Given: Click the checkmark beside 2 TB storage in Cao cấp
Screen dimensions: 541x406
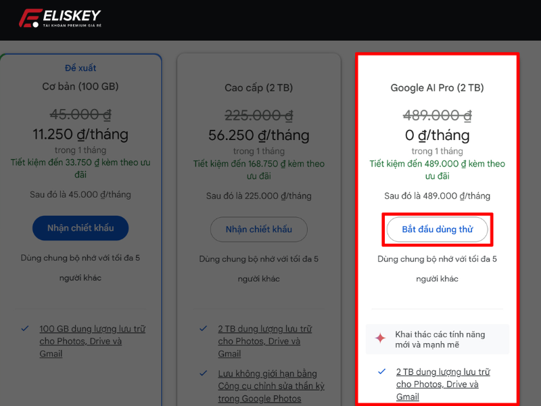Looking at the screenshot, I should (204, 329).
